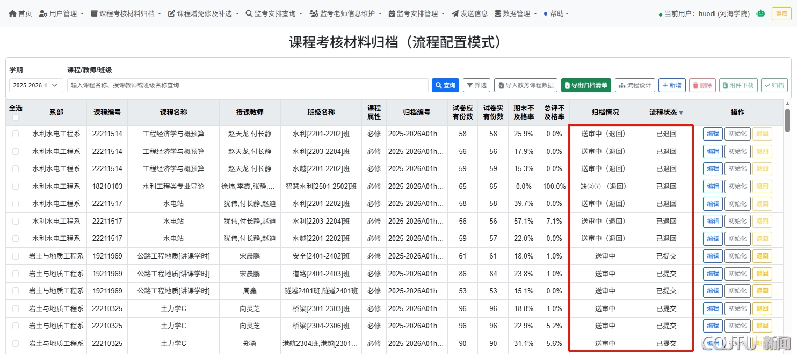Open the 数据管理 menu

click(x=515, y=13)
